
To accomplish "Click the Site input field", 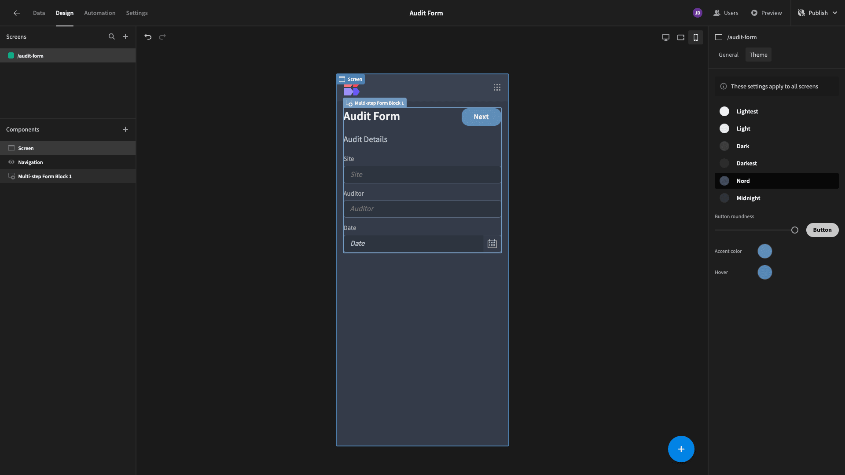I will tap(422, 175).
